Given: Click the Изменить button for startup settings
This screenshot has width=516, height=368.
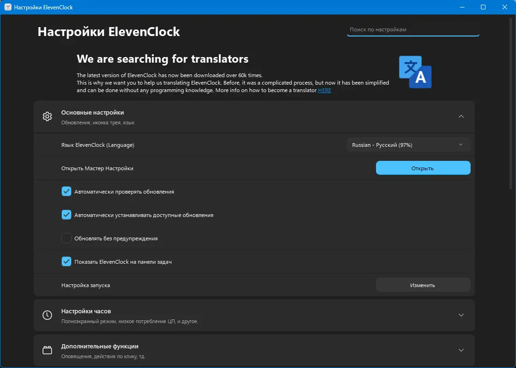Looking at the screenshot, I should pos(423,285).
